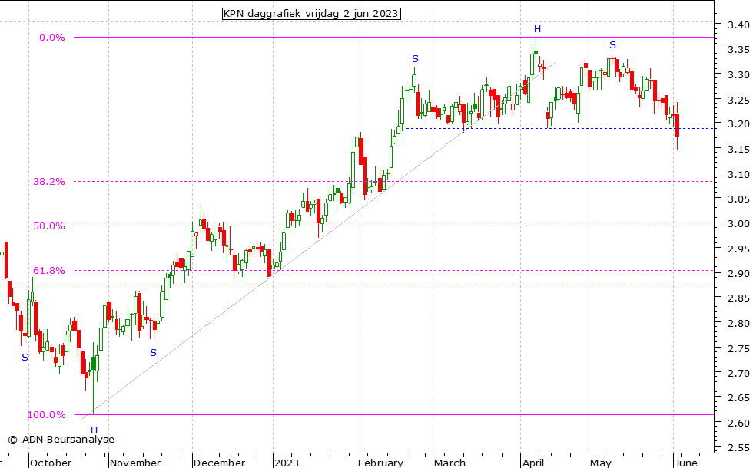The width and height of the screenshot is (753, 468).
Task: Click the 3.00 price axis label
Action: 738,224
